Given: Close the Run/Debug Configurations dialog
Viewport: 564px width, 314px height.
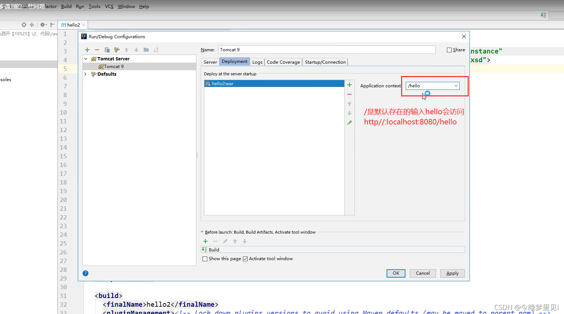Looking at the screenshot, I should 464,36.
